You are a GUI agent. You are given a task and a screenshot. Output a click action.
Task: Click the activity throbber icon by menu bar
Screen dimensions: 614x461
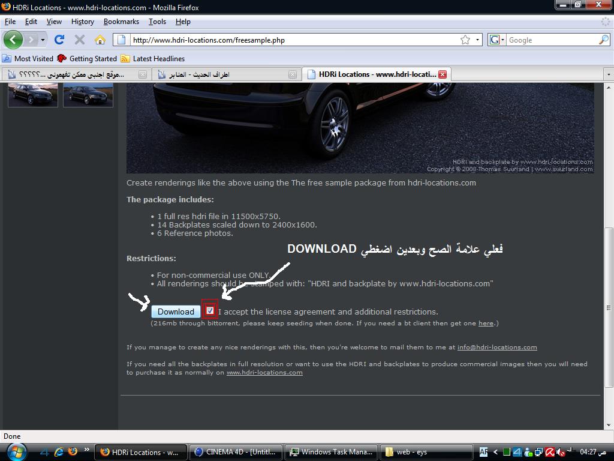[x=606, y=22]
